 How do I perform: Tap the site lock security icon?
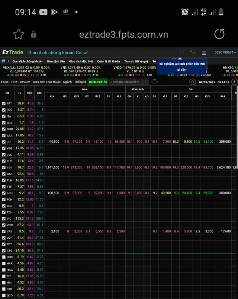click(x=33, y=34)
